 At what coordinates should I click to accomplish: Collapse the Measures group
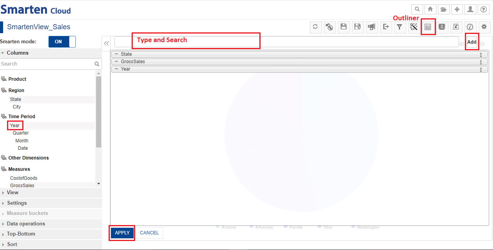(x=4, y=169)
